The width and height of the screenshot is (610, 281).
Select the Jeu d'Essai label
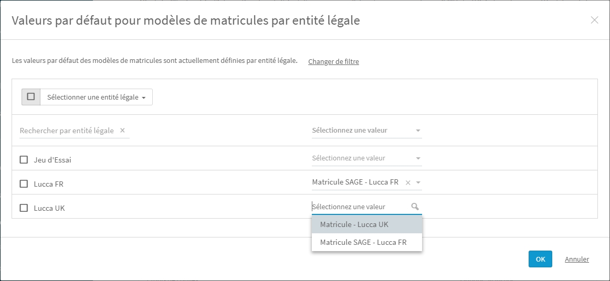(52, 160)
